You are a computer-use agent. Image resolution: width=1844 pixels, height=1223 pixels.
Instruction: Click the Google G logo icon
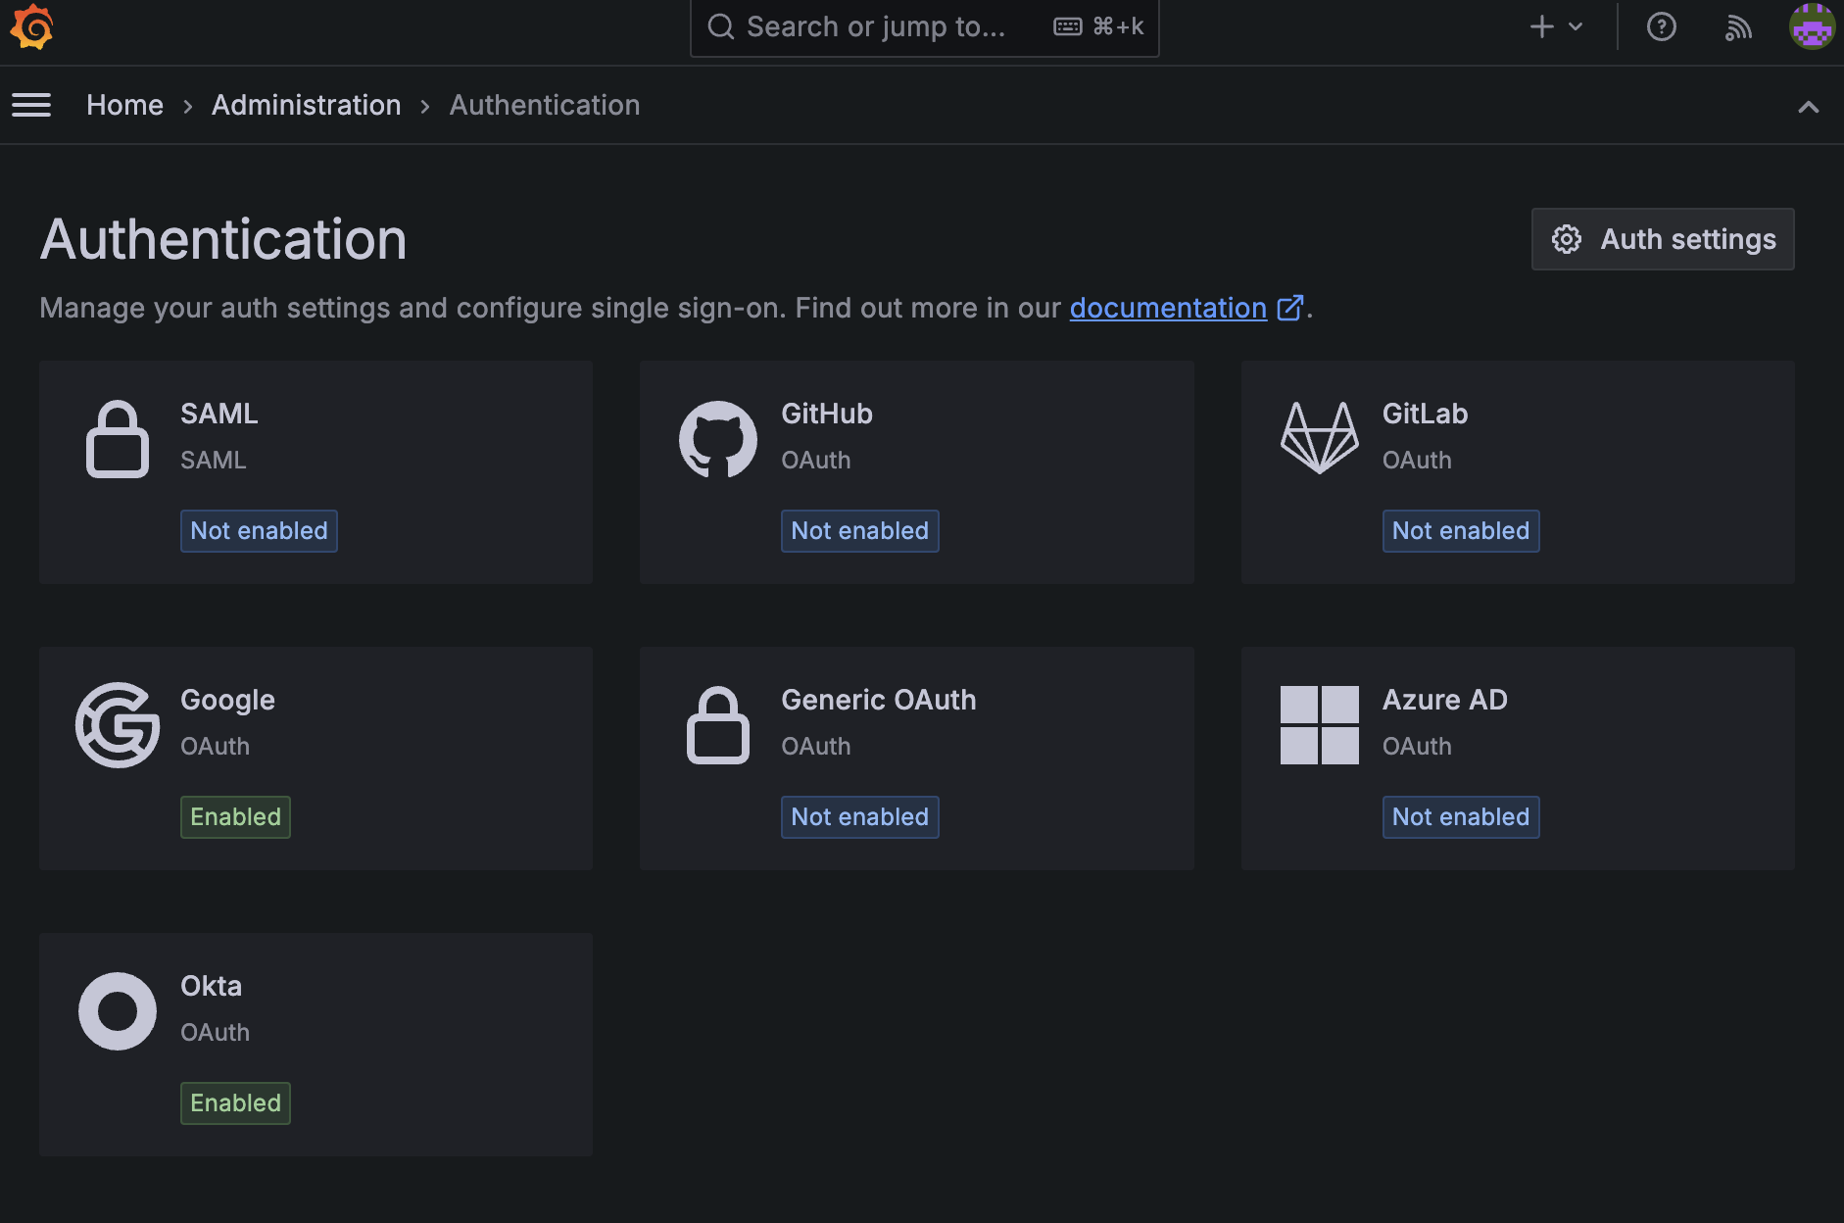click(118, 725)
